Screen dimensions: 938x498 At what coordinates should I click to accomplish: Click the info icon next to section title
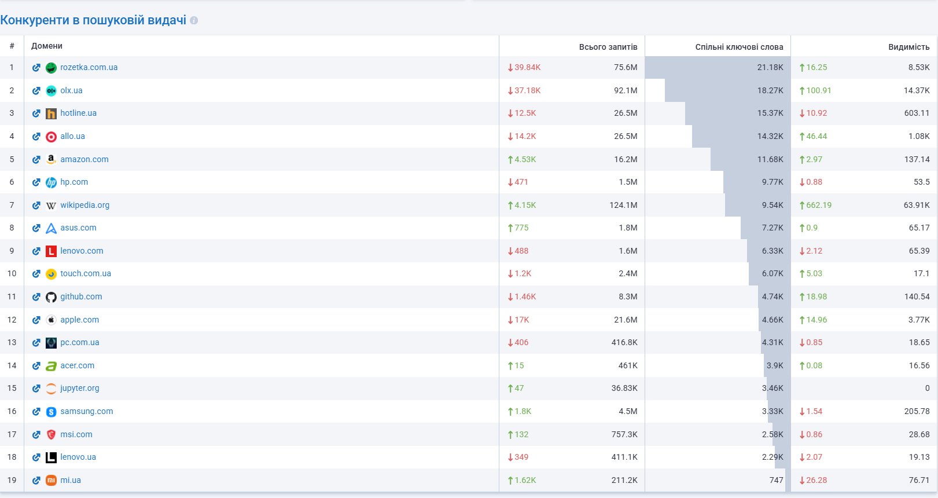194,20
